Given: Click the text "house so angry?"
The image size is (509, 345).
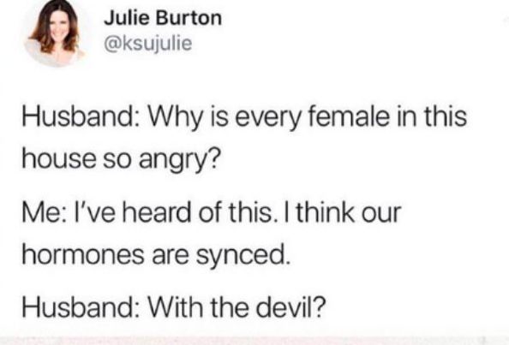Looking at the screenshot, I should [x=122, y=160].
